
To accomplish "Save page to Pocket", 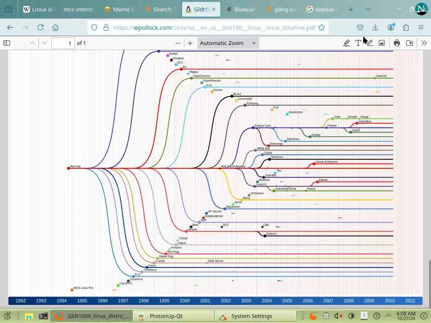I will pyautogui.click(x=360, y=27).
